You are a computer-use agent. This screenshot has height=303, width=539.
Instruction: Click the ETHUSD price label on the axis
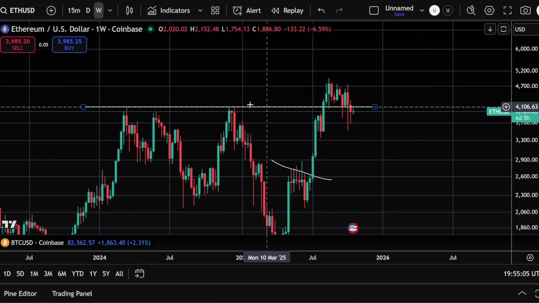click(x=499, y=112)
